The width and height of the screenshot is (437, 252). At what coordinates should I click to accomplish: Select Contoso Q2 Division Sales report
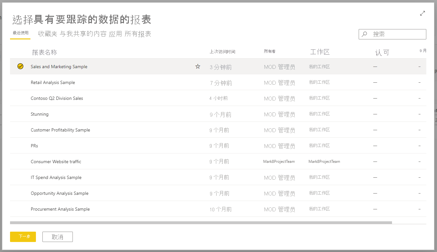57,98
